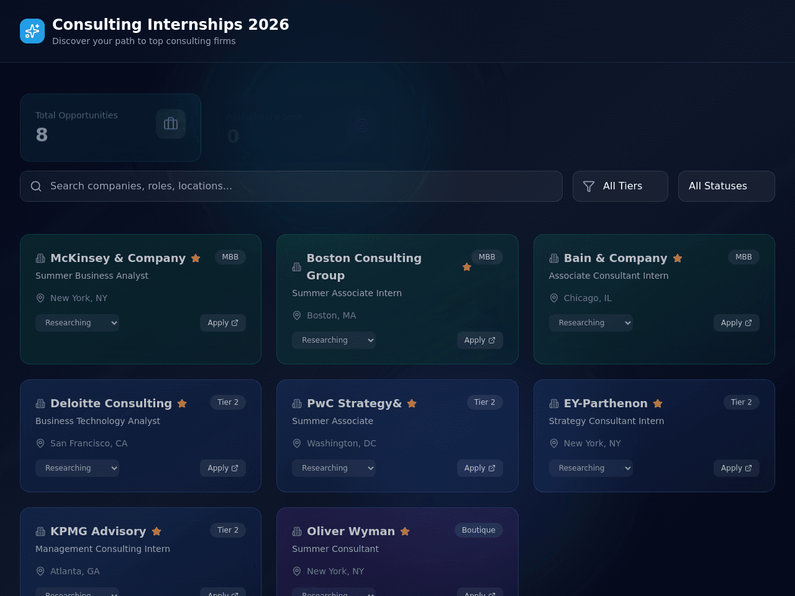Click the Associate Consultant Intern role text
This screenshot has height=596, width=795.
click(x=609, y=276)
